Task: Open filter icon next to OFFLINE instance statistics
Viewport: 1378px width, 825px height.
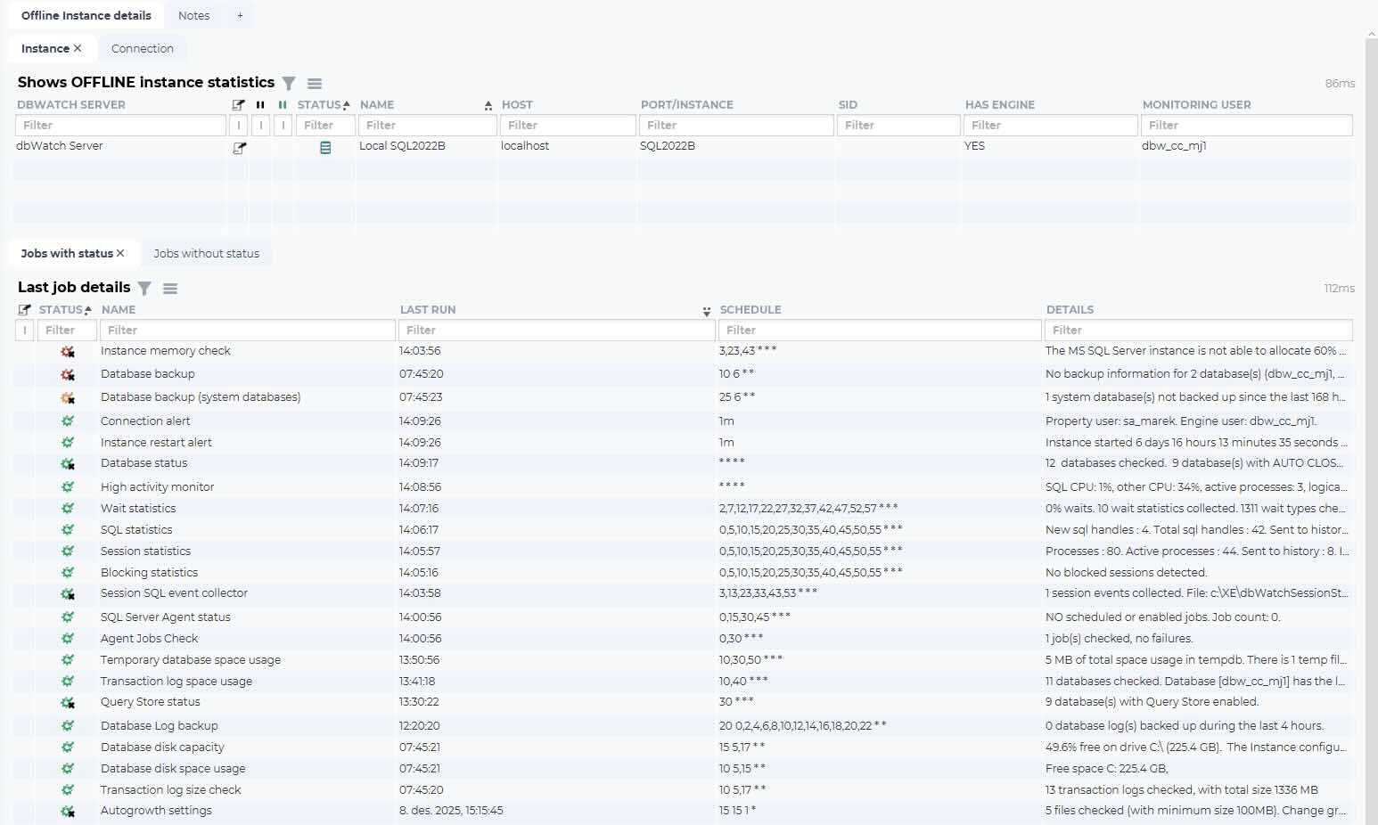Action: [x=289, y=83]
